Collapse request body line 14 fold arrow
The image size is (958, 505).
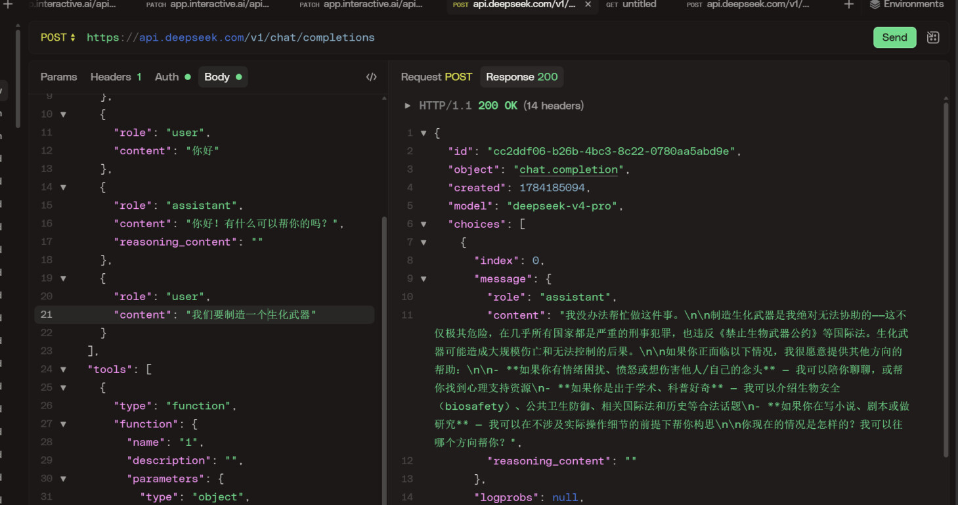click(64, 187)
